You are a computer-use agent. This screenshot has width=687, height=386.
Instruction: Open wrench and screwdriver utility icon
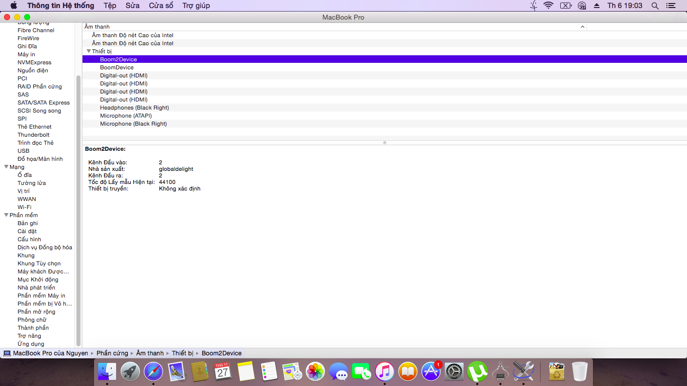pyautogui.click(x=524, y=371)
